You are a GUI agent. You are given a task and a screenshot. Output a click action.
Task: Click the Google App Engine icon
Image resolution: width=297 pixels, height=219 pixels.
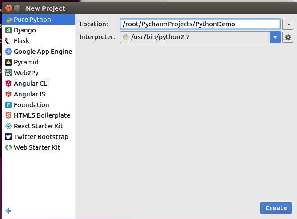(8, 52)
